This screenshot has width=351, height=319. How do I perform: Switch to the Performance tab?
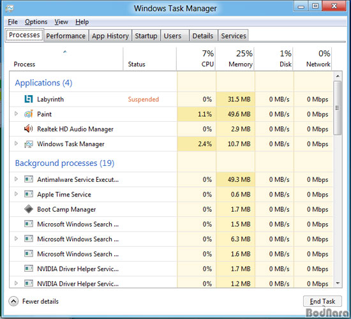pyautogui.click(x=66, y=36)
